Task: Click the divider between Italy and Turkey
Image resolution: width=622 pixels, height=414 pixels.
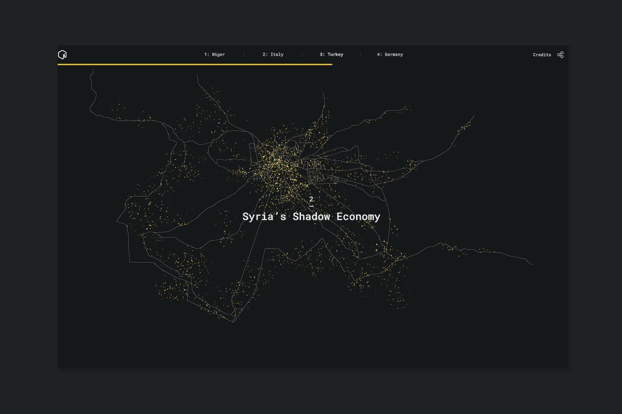Action: (302, 55)
